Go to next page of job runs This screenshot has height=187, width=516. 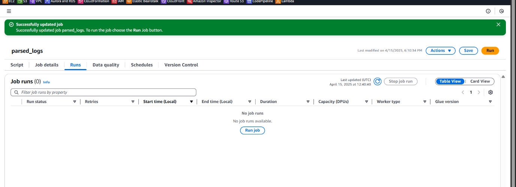479,92
